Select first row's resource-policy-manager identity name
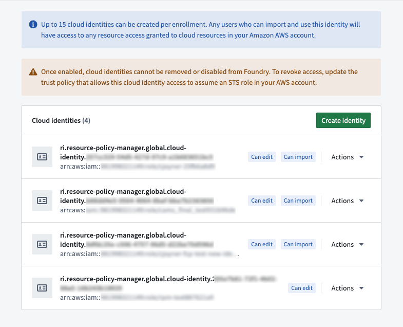Image resolution: width=403 pixels, height=327 pixels. click(x=137, y=152)
